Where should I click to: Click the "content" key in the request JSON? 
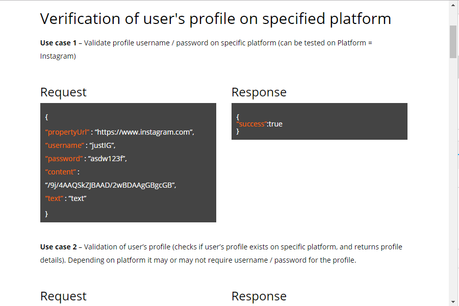[61, 172]
